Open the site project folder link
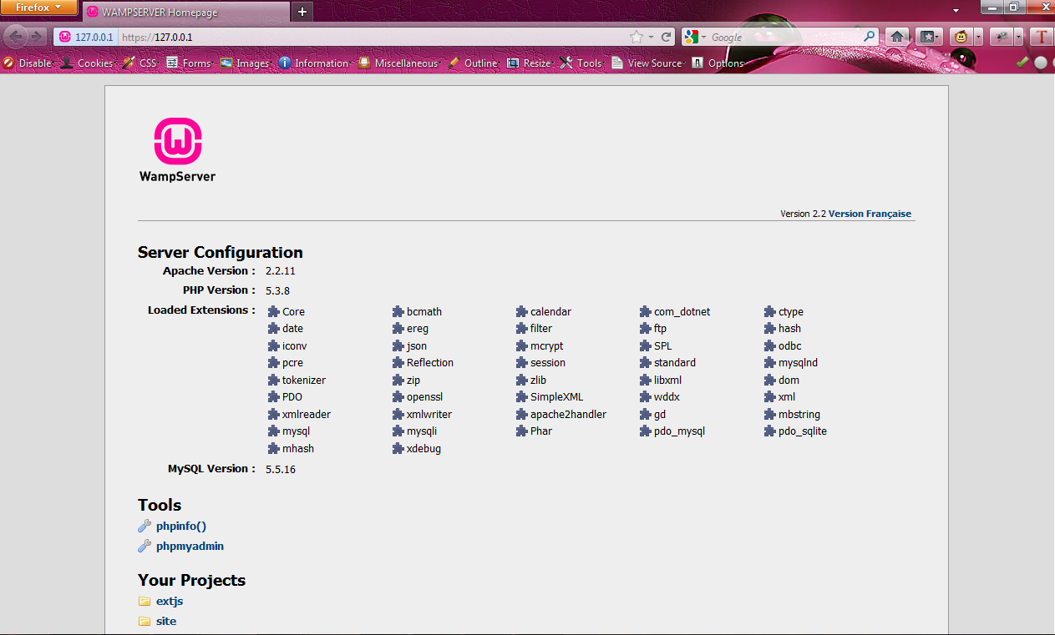Viewport: 1055px width, 635px height. coord(166,621)
